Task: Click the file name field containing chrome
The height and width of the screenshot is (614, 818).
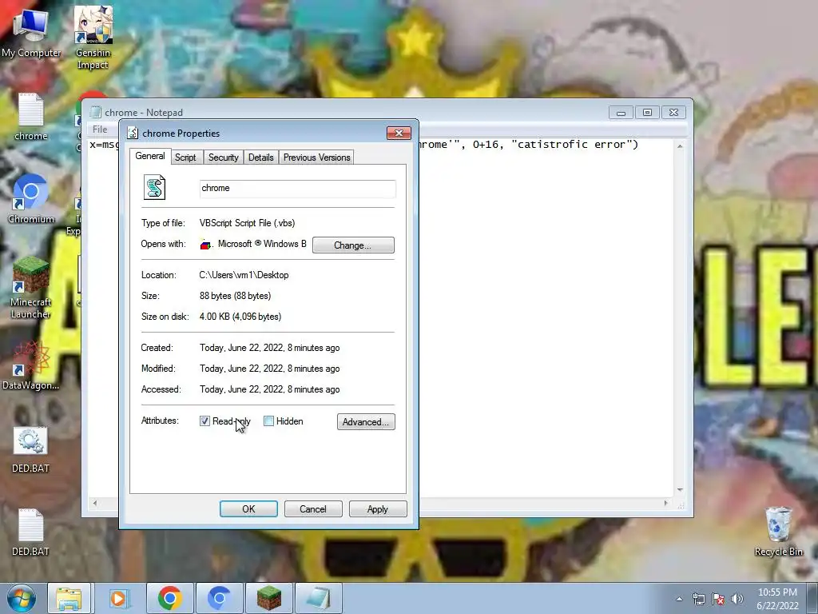Action: coord(297,189)
